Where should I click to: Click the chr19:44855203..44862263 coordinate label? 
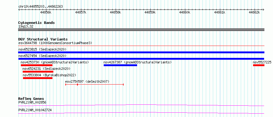[40, 7]
